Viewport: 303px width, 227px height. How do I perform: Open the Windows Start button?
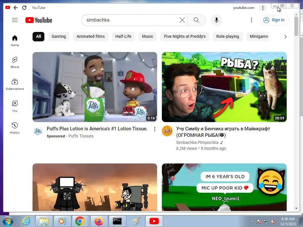tap(8, 221)
